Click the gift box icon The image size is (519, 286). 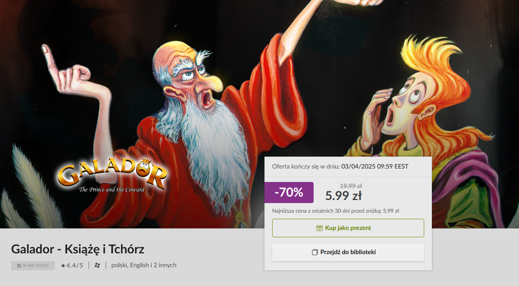click(x=319, y=228)
